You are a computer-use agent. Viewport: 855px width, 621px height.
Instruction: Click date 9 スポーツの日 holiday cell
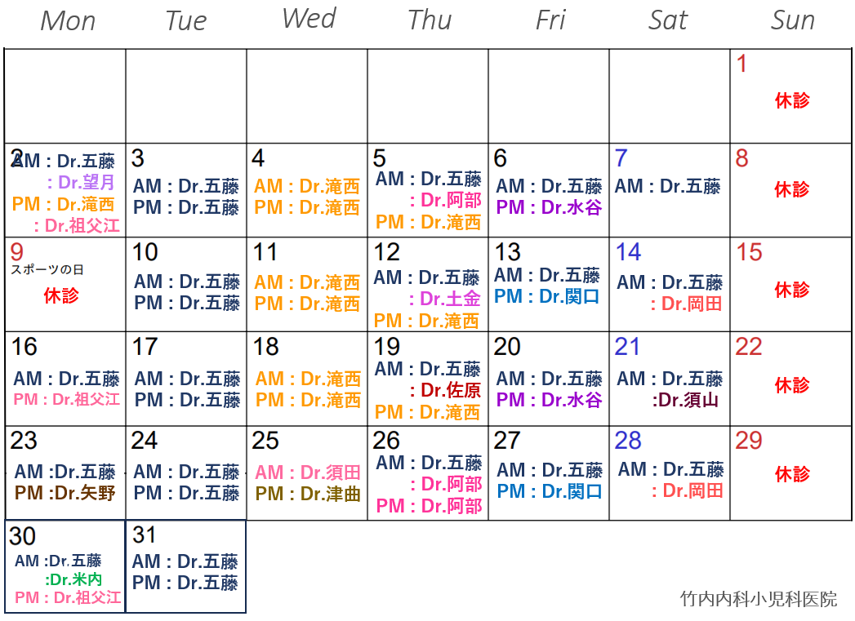pyautogui.click(x=65, y=284)
